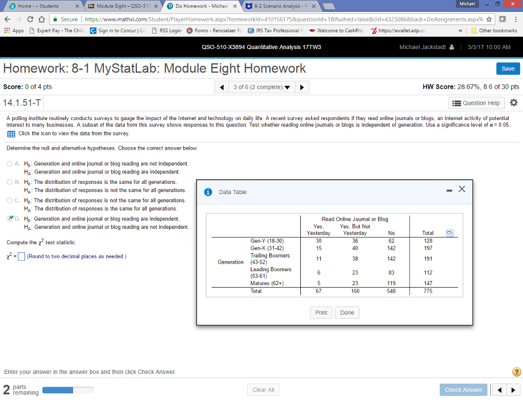Click the chi-square answer input box

[x=21, y=256]
